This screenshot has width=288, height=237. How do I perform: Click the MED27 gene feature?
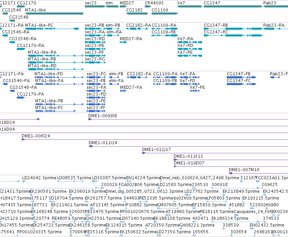point(124,6)
